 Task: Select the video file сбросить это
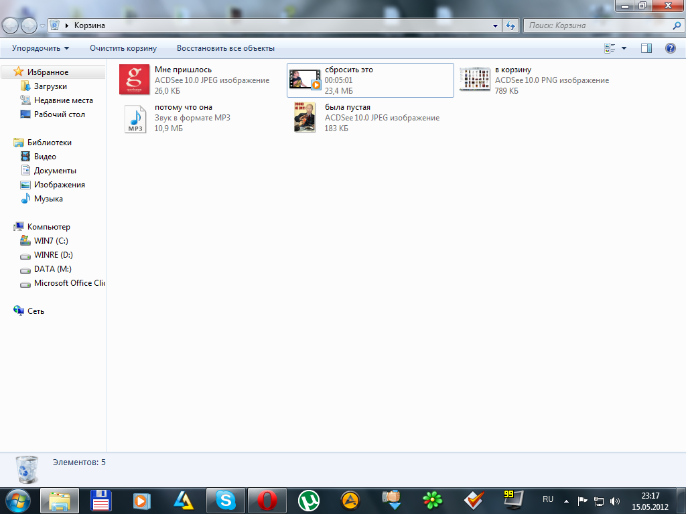click(370, 80)
